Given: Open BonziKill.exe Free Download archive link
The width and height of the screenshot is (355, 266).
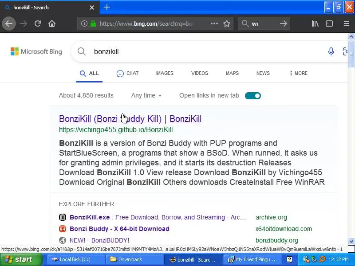Looking at the screenshot, I should [158, 217].
